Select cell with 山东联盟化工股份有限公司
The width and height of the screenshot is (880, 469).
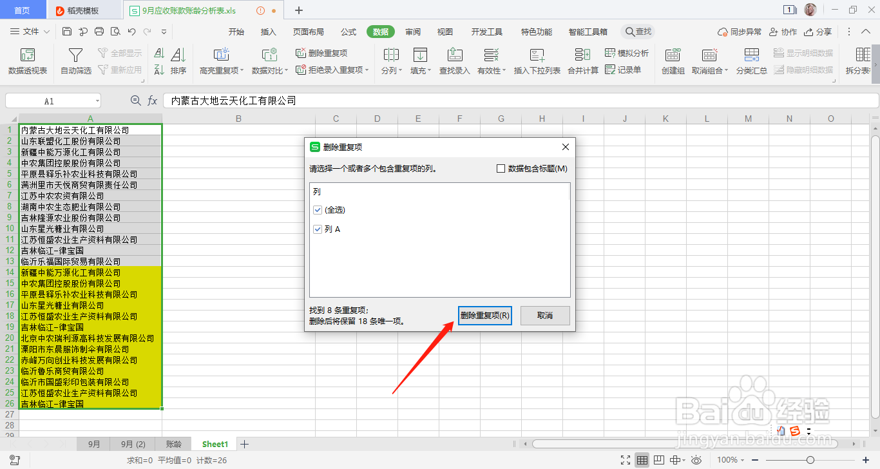point(91,141)
